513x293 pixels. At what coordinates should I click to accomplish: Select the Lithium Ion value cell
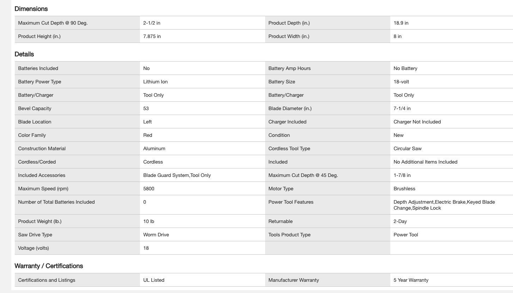(155, 82)
